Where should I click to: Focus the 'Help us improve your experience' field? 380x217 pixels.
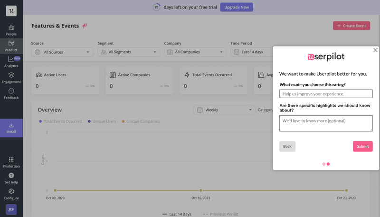tap(326, 94)
